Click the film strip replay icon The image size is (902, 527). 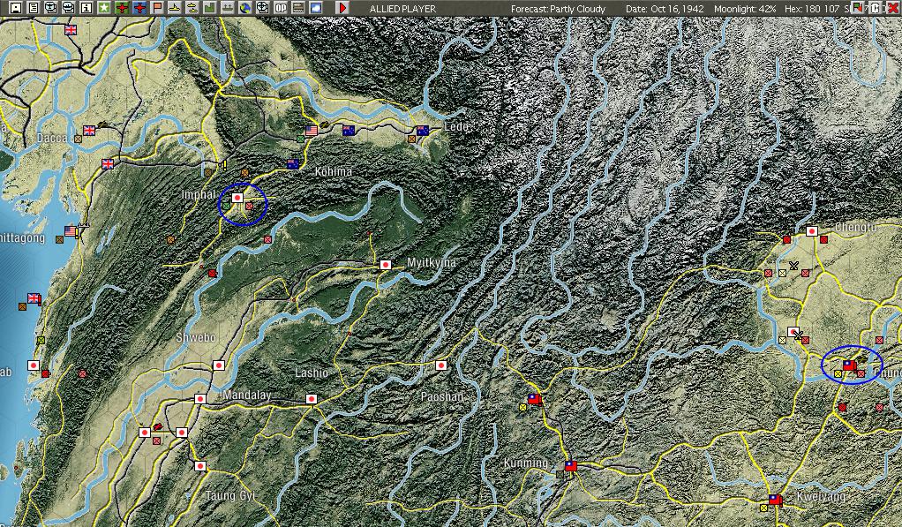pos(298,8)
